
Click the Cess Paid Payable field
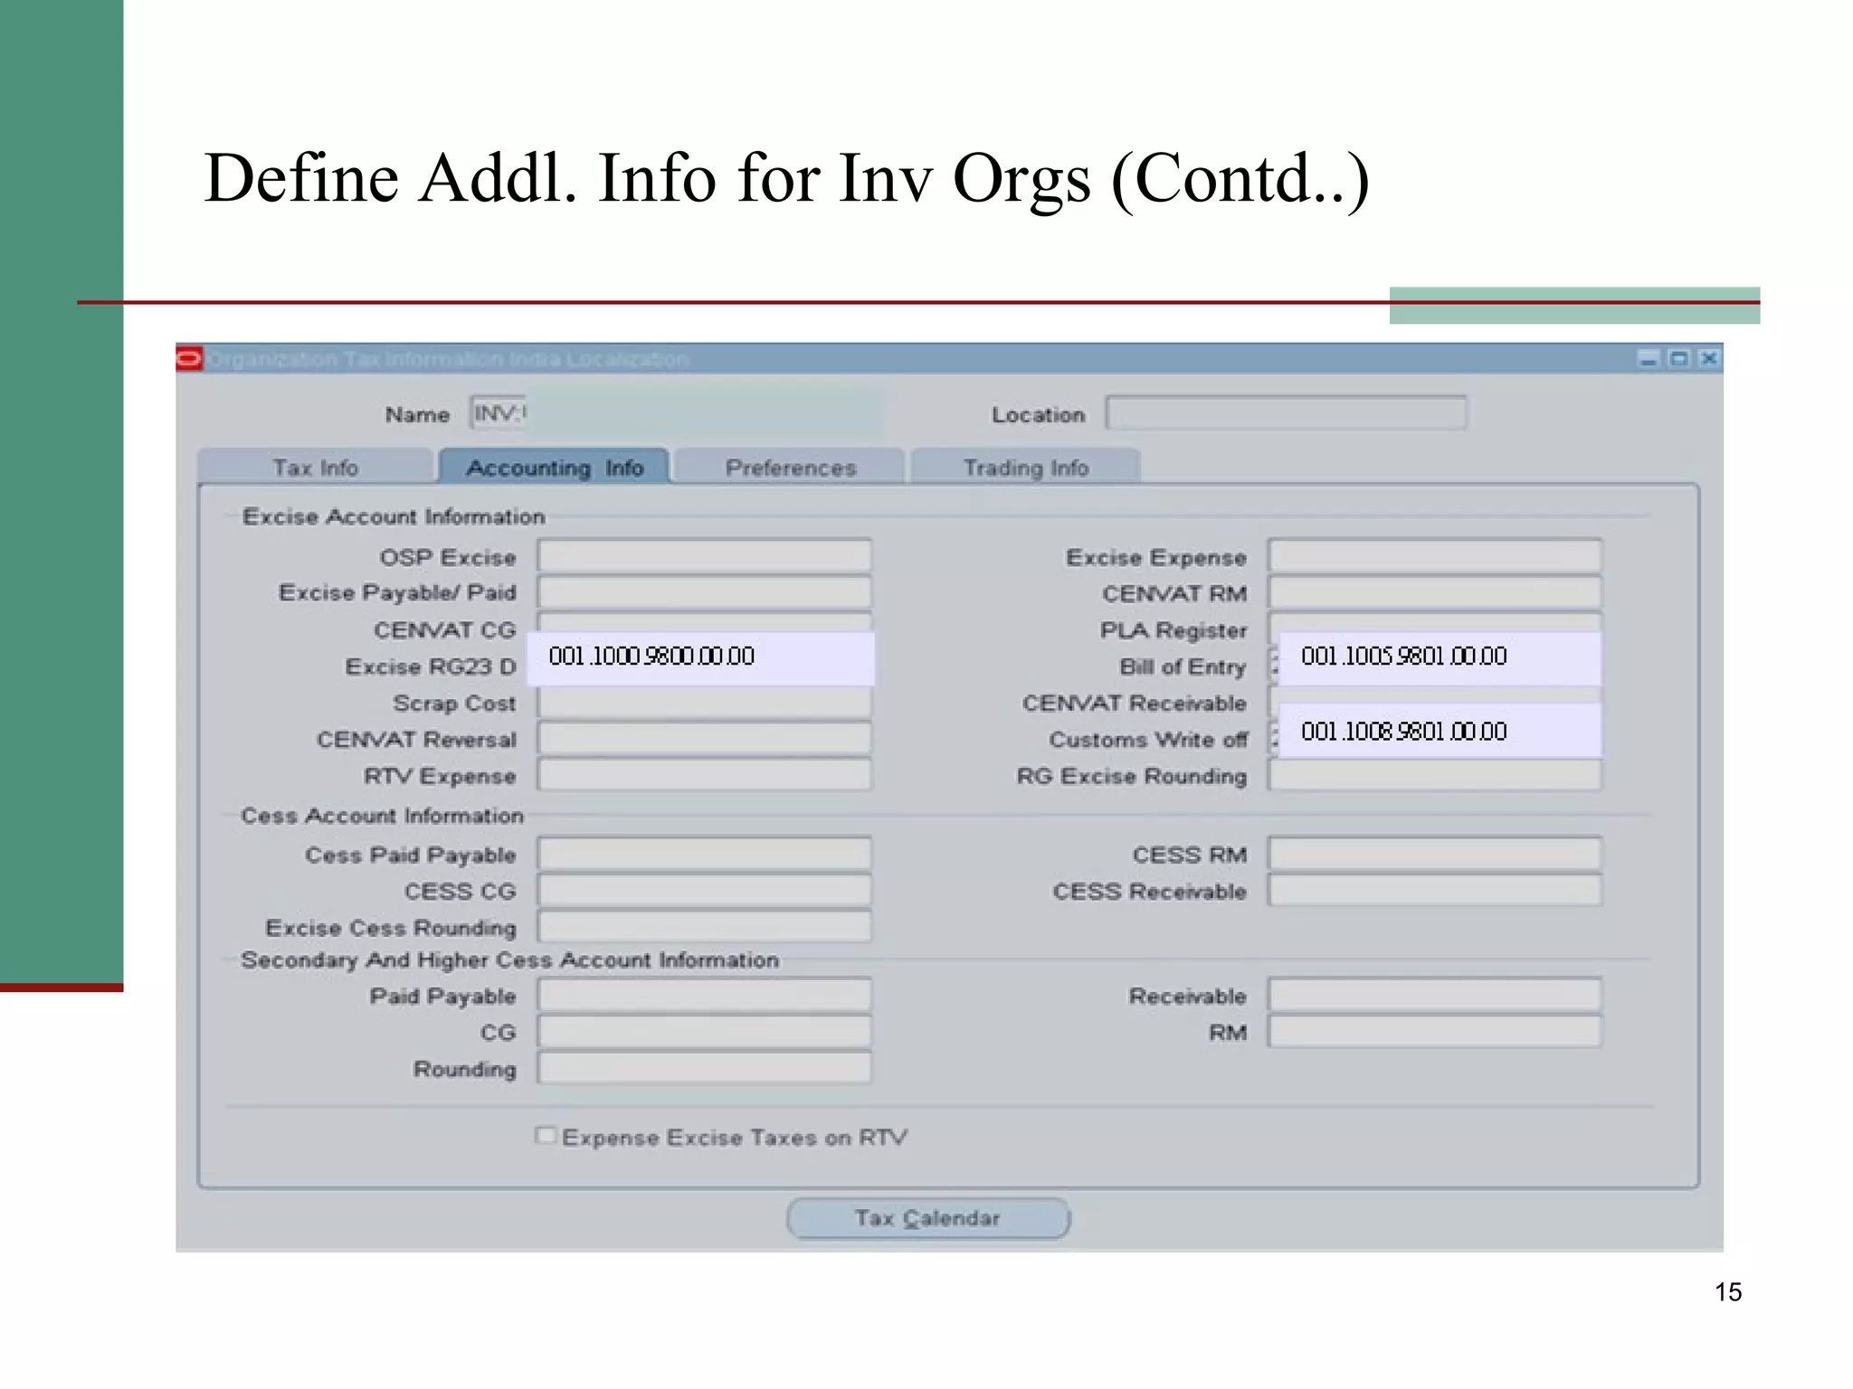coord(705,854)
